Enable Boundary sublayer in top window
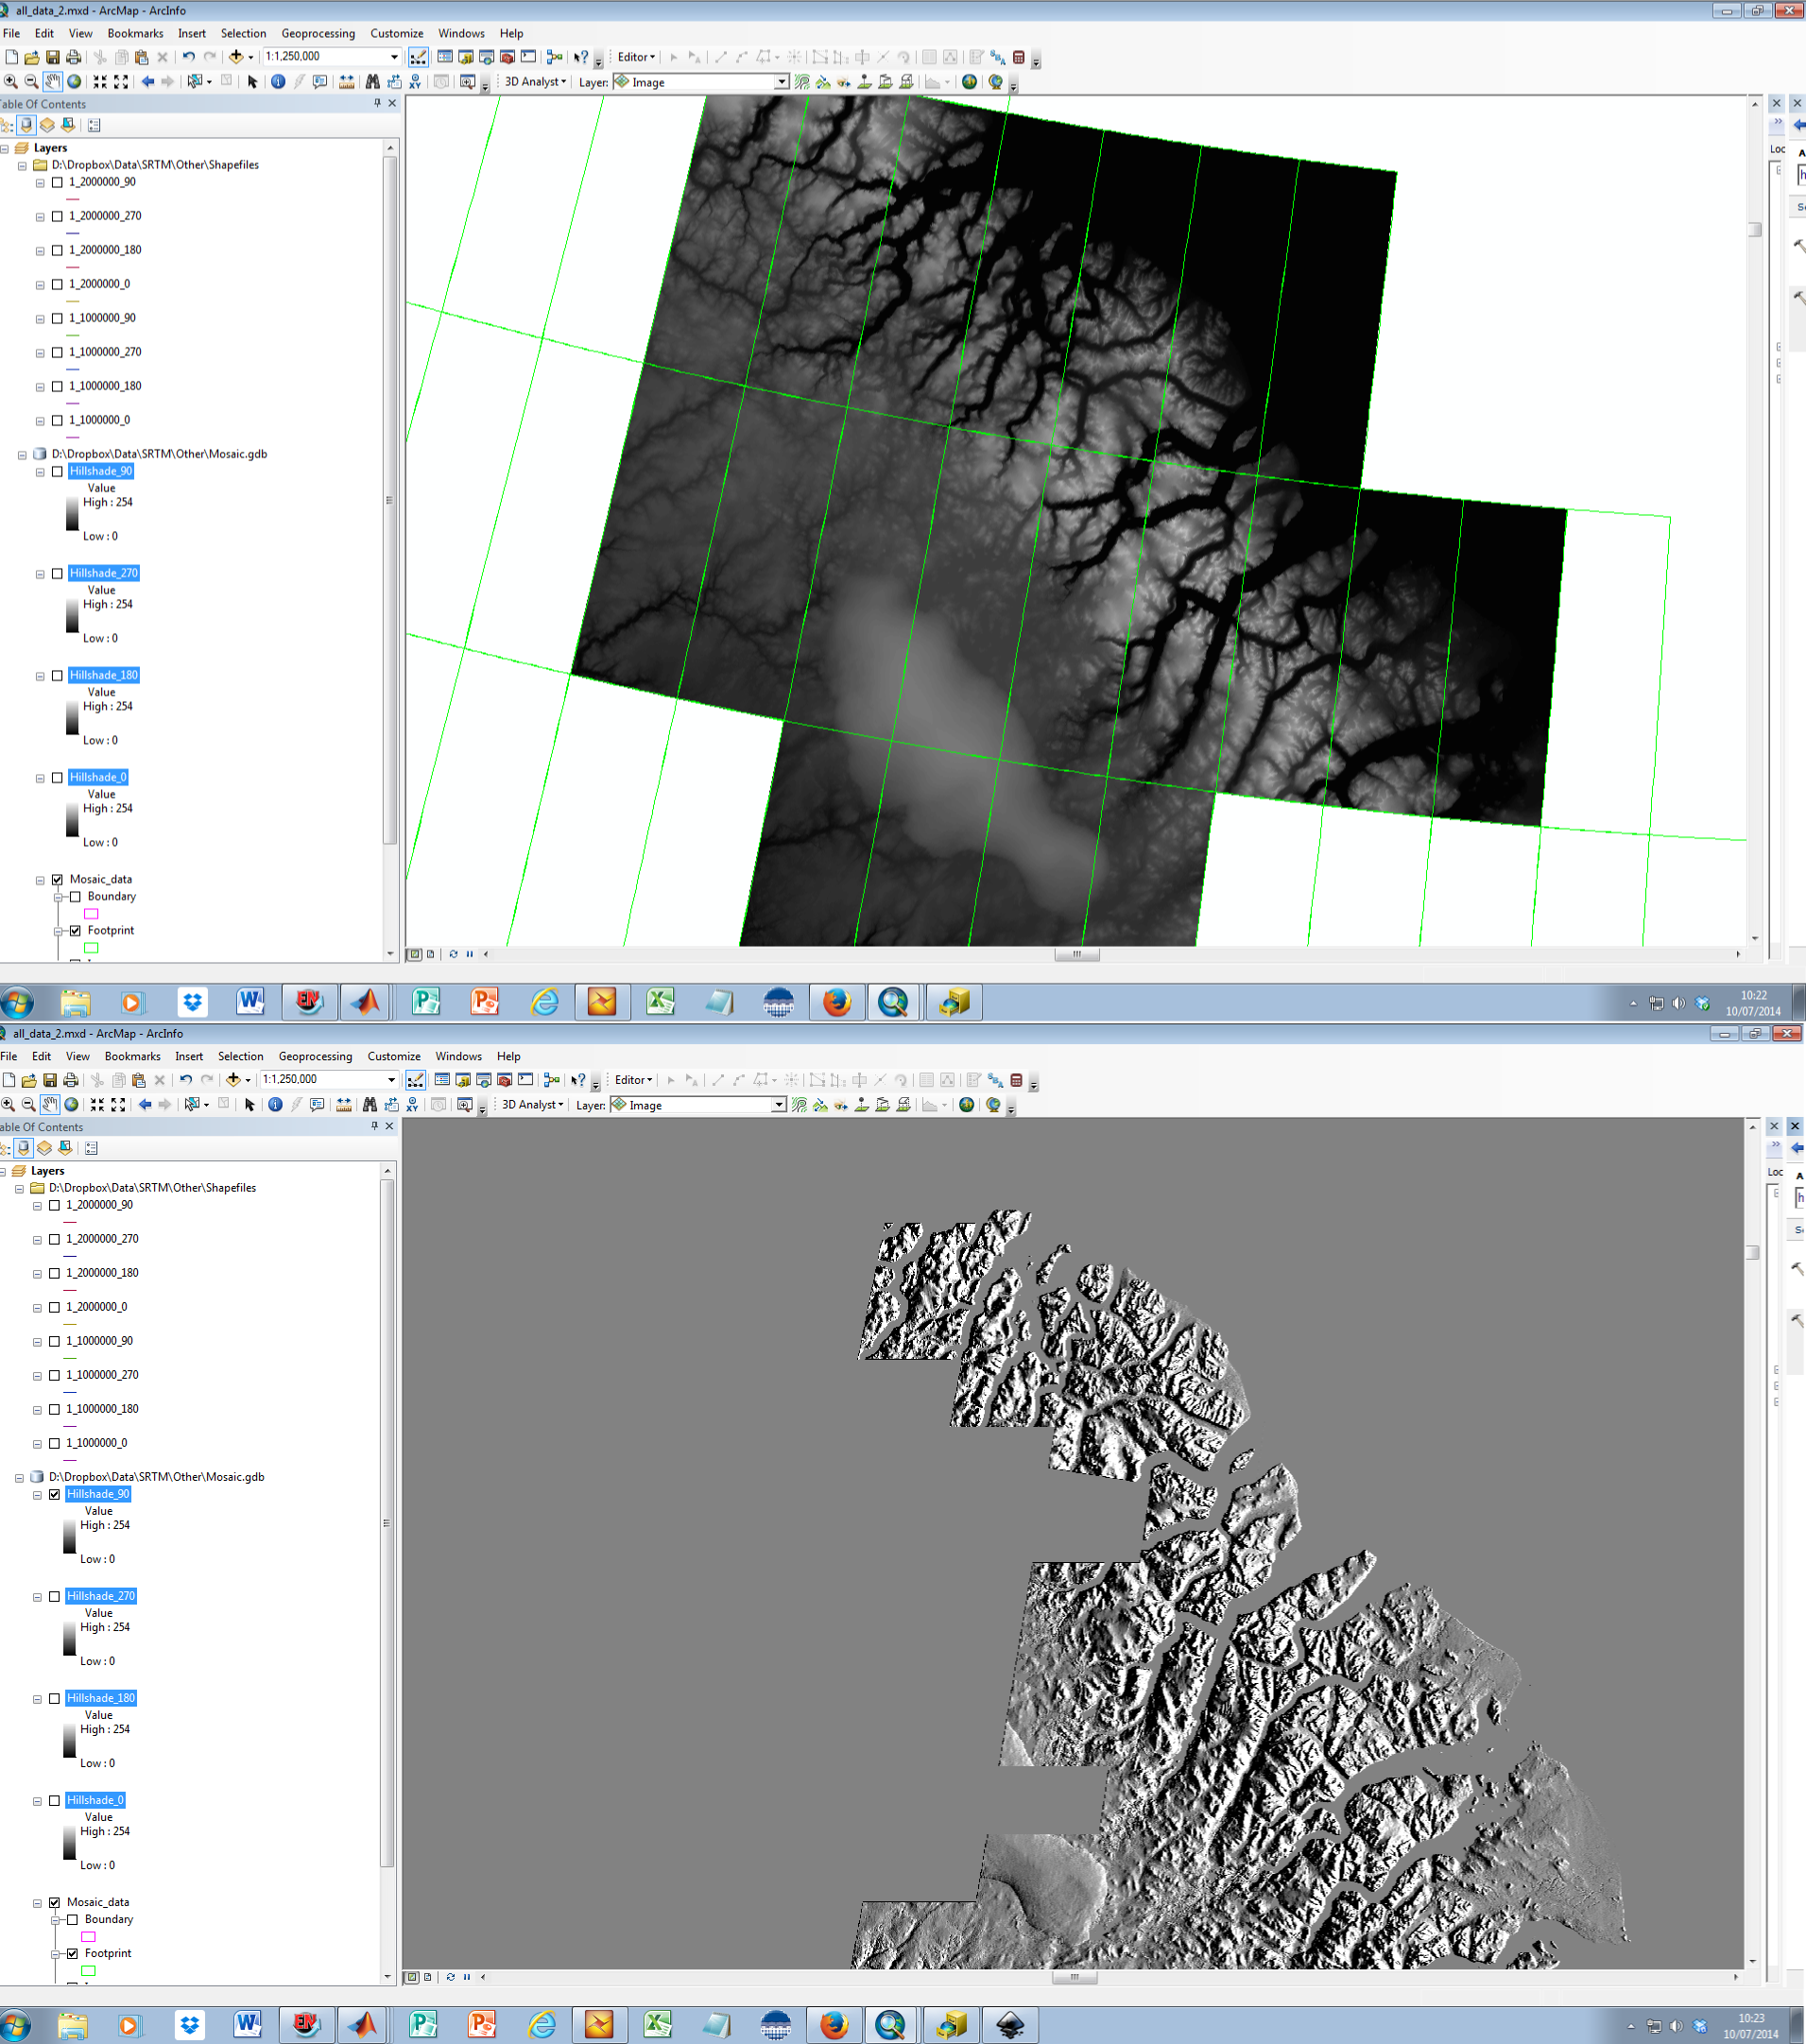Image resolution: width=1806 pixels, height=2044 pixels. pyautogui.click(x=75, y=897)
